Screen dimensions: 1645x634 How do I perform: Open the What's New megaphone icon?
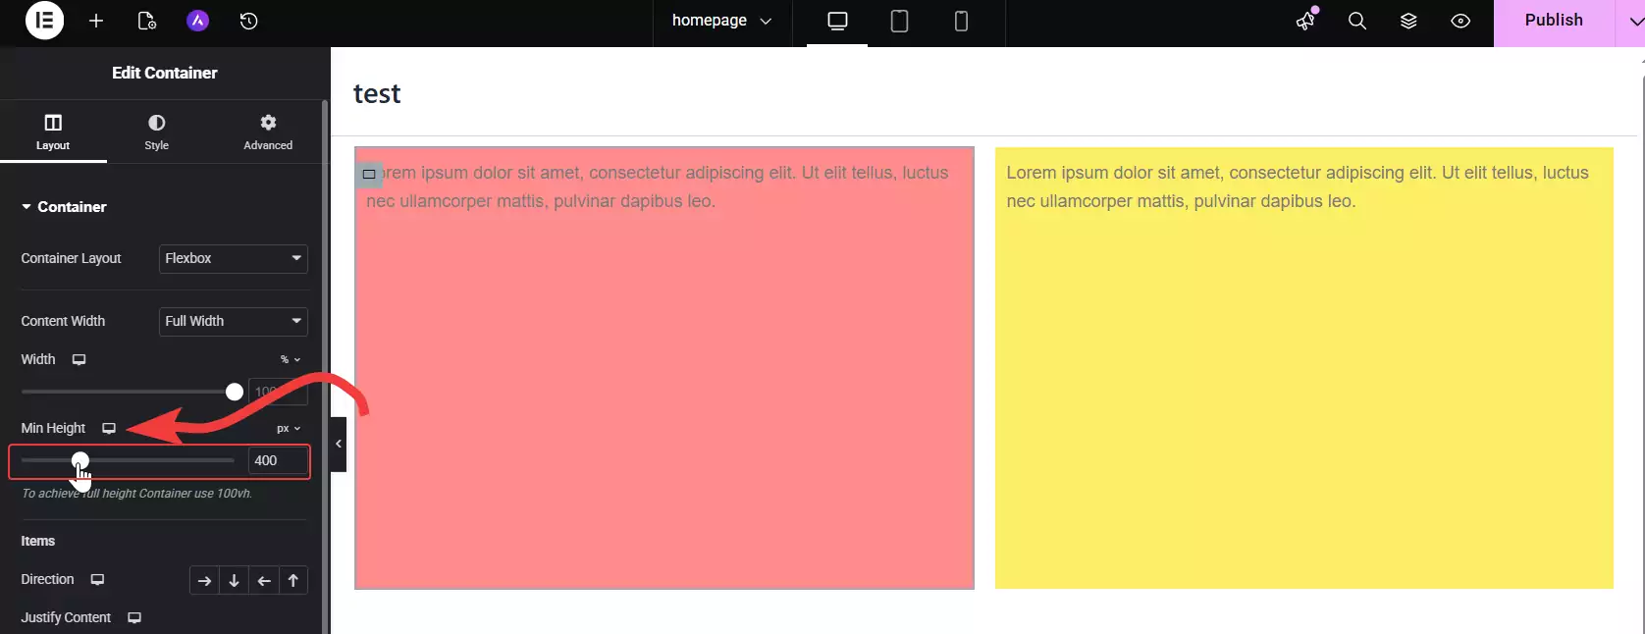(x=1305, y=21)
